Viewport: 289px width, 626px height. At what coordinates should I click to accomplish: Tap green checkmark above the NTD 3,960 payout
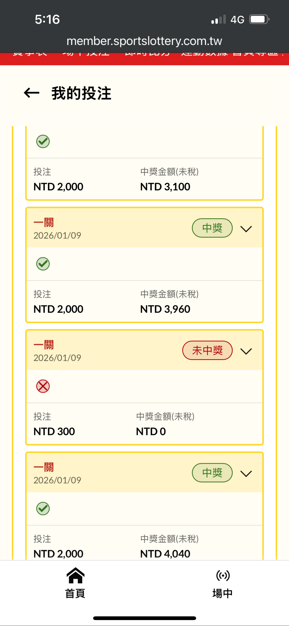point(43,264)
